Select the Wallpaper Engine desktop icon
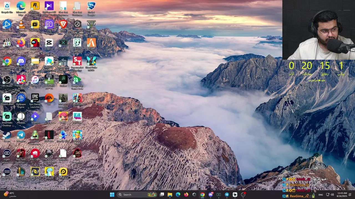 point(21,101)
